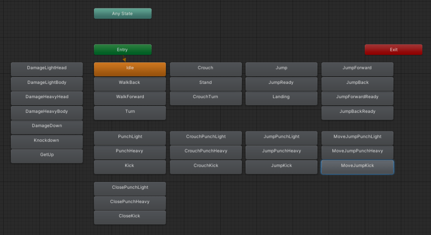The image size is (431, 235).
Task: Click the CrouchPunchLight state node
Action: 206,137
